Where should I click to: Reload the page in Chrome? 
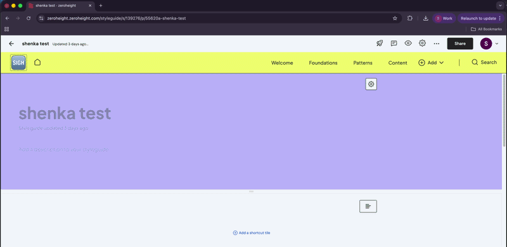(29, 18)
